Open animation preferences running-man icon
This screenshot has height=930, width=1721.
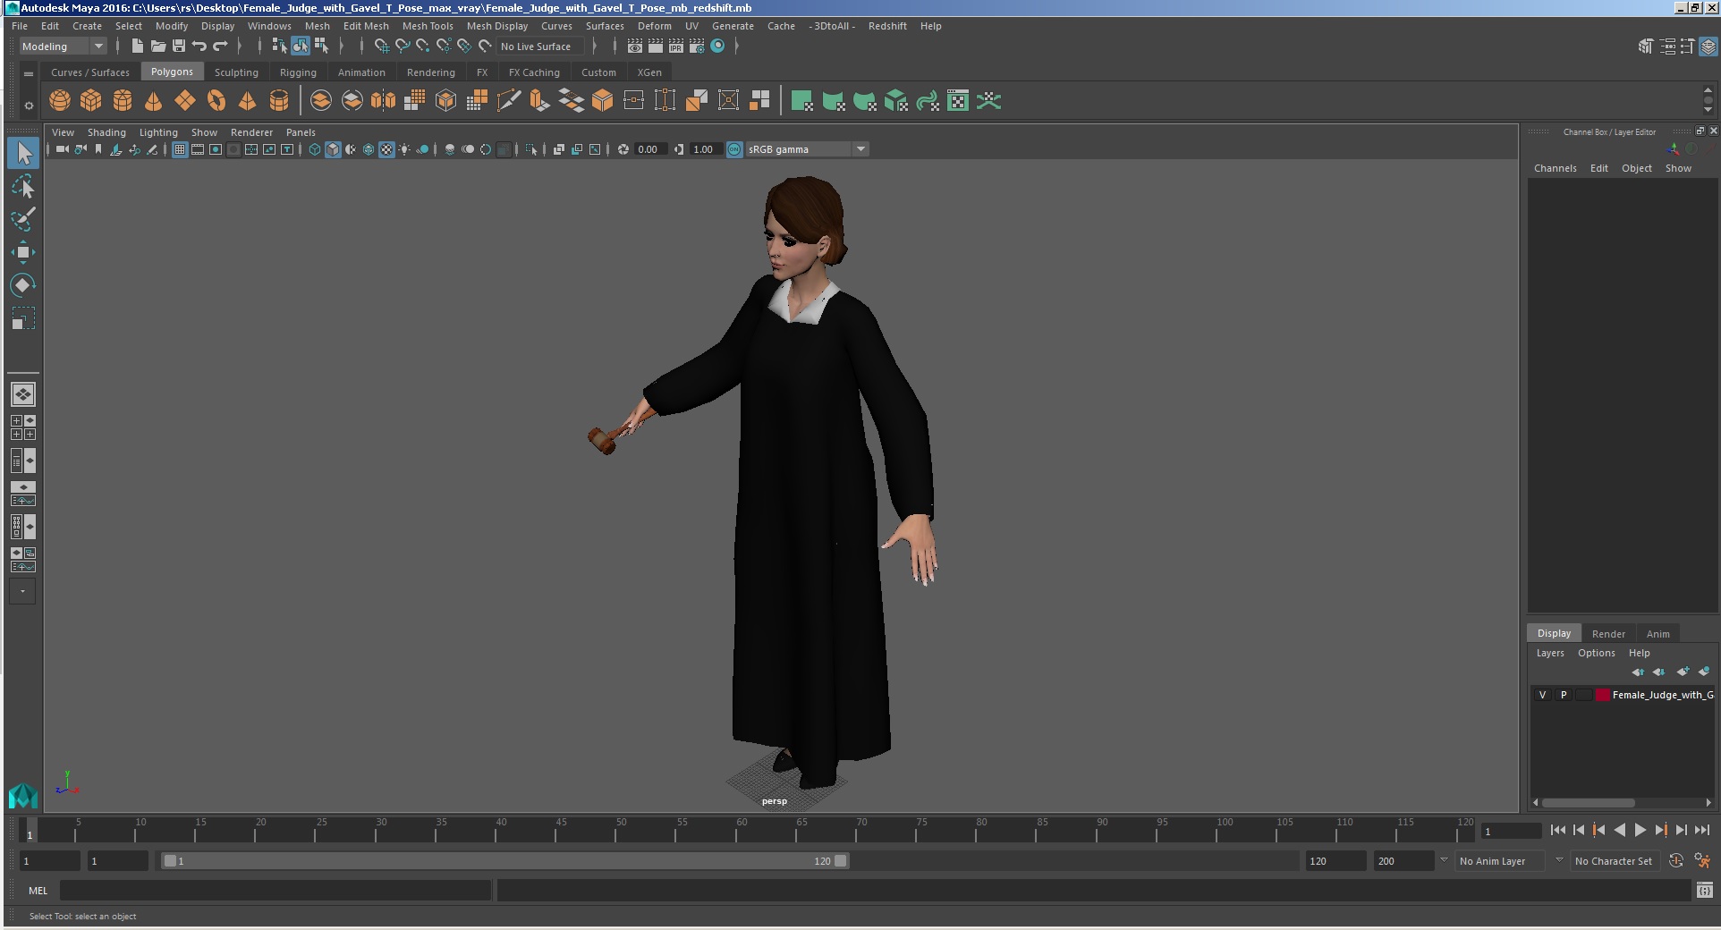tap(1702, 861)
